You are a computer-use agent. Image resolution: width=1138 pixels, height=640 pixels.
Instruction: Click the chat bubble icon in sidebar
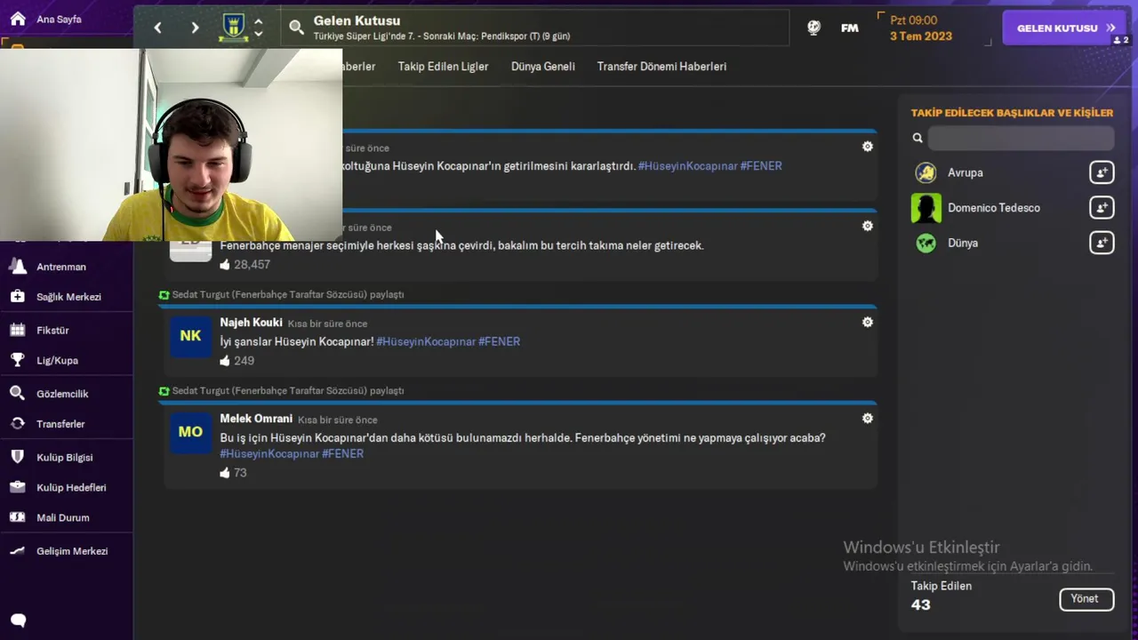pyautogui.click(x=18, y=620)
